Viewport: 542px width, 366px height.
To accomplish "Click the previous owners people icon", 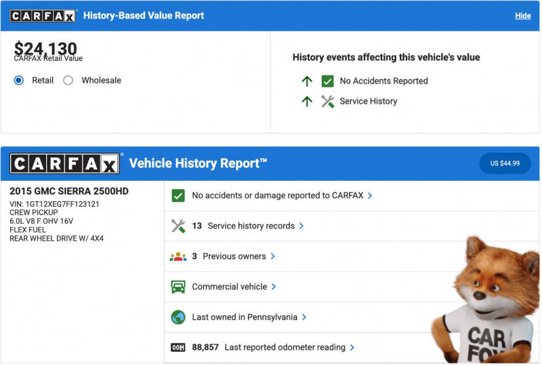I will (178, 256).
